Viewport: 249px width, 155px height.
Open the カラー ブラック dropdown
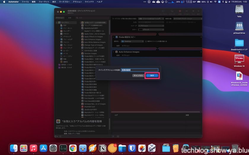[x=151, y=30]
